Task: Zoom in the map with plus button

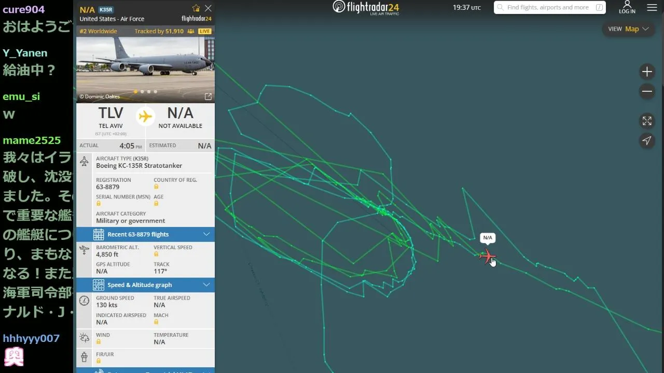Action: point(647,71)
